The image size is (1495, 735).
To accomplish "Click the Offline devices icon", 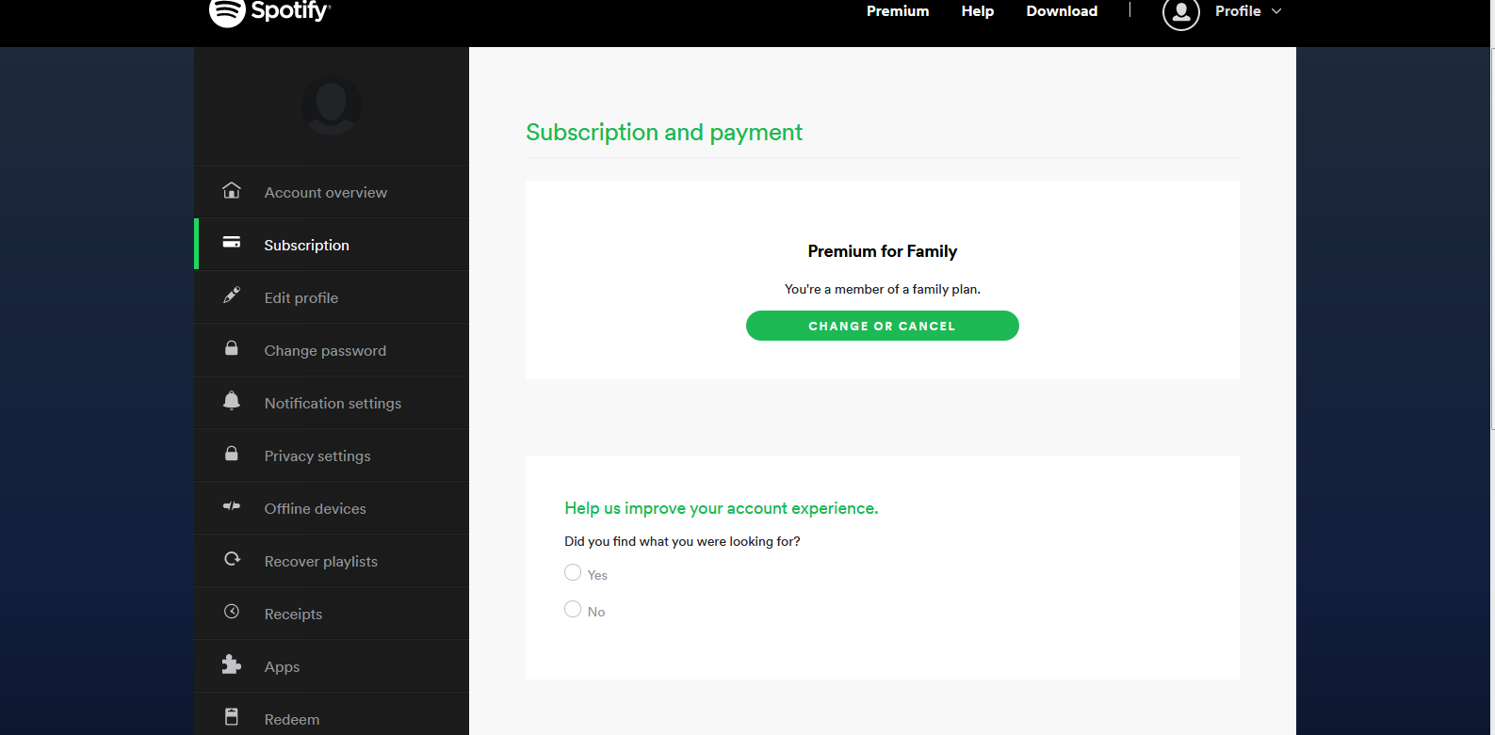I will pos(232,506).
